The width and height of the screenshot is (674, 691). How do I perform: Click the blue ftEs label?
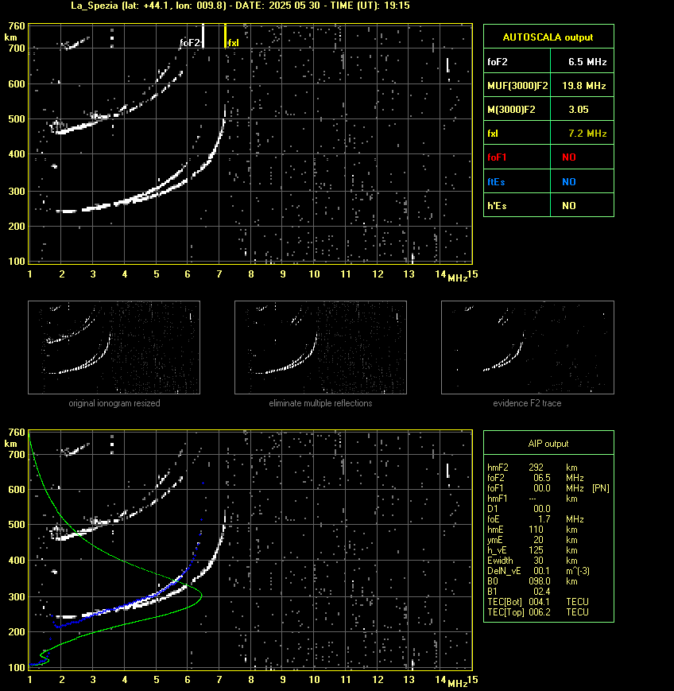(496, 182)
